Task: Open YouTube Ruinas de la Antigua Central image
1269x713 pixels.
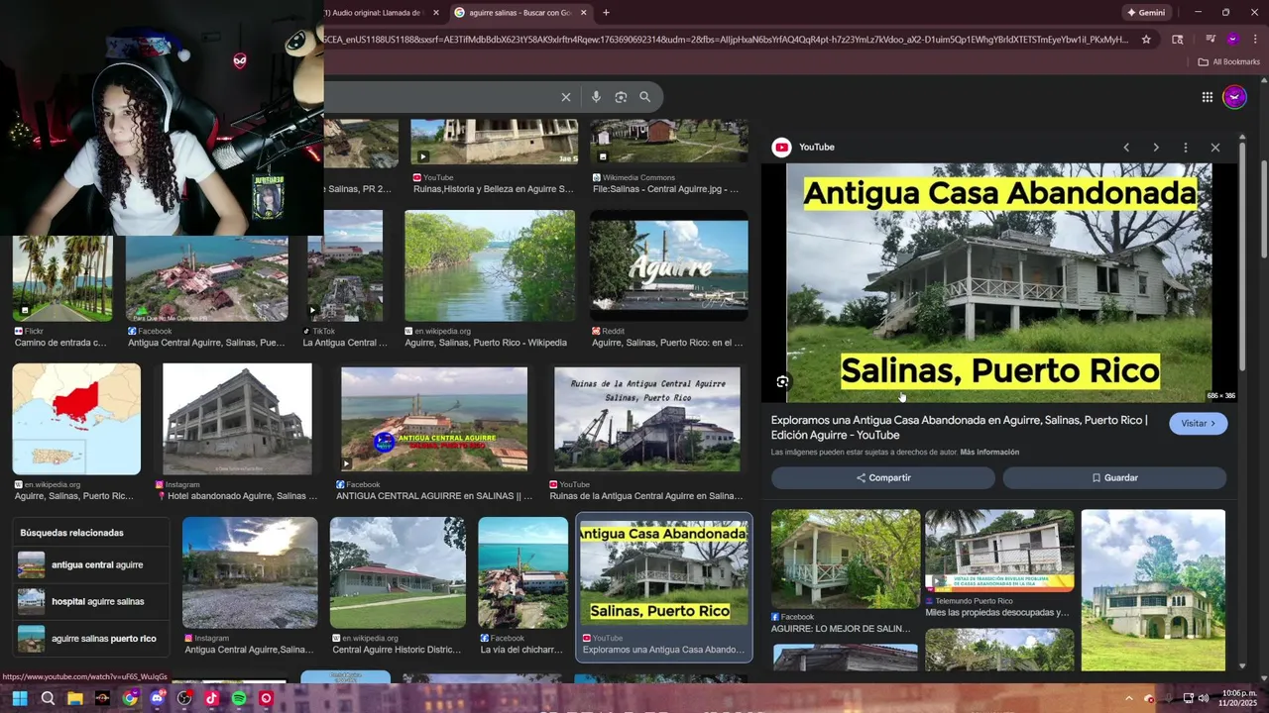Action: [x=647, y=419]
